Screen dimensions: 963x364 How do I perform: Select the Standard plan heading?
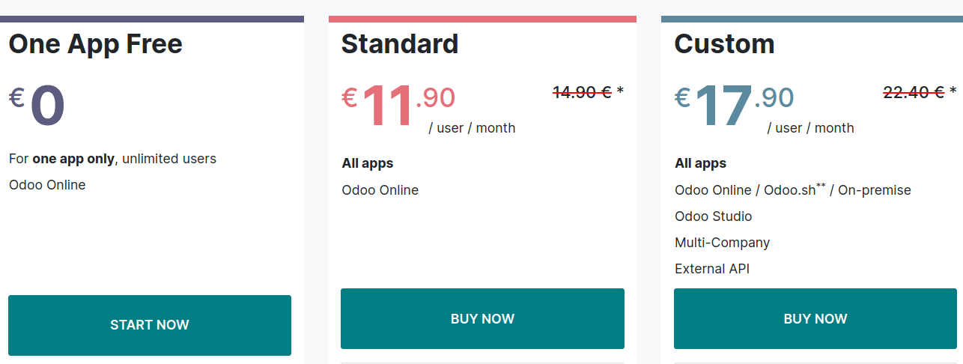(x=400, y=44)
